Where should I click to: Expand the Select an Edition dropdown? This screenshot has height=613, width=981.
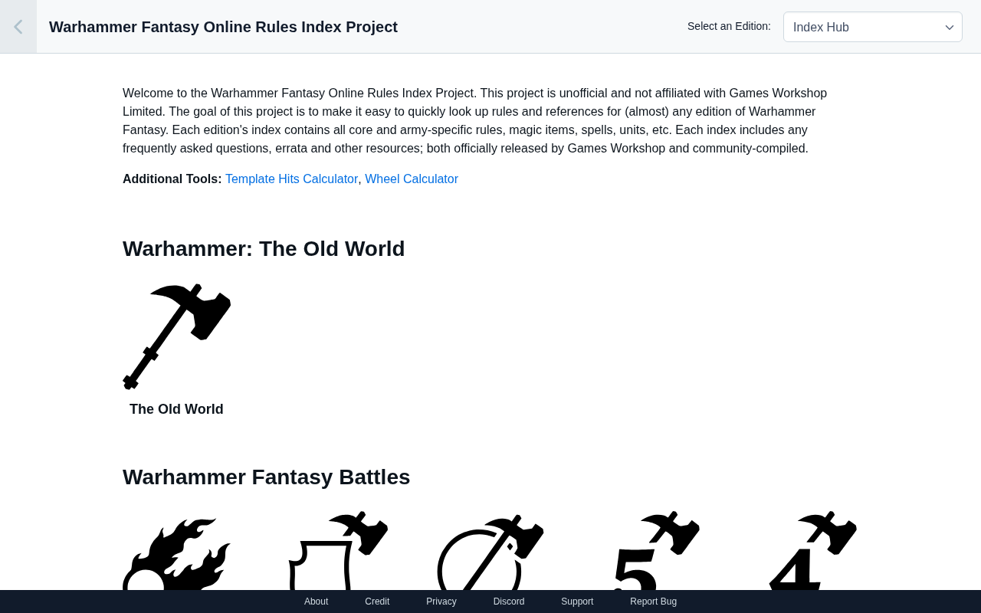coord(872,27)
